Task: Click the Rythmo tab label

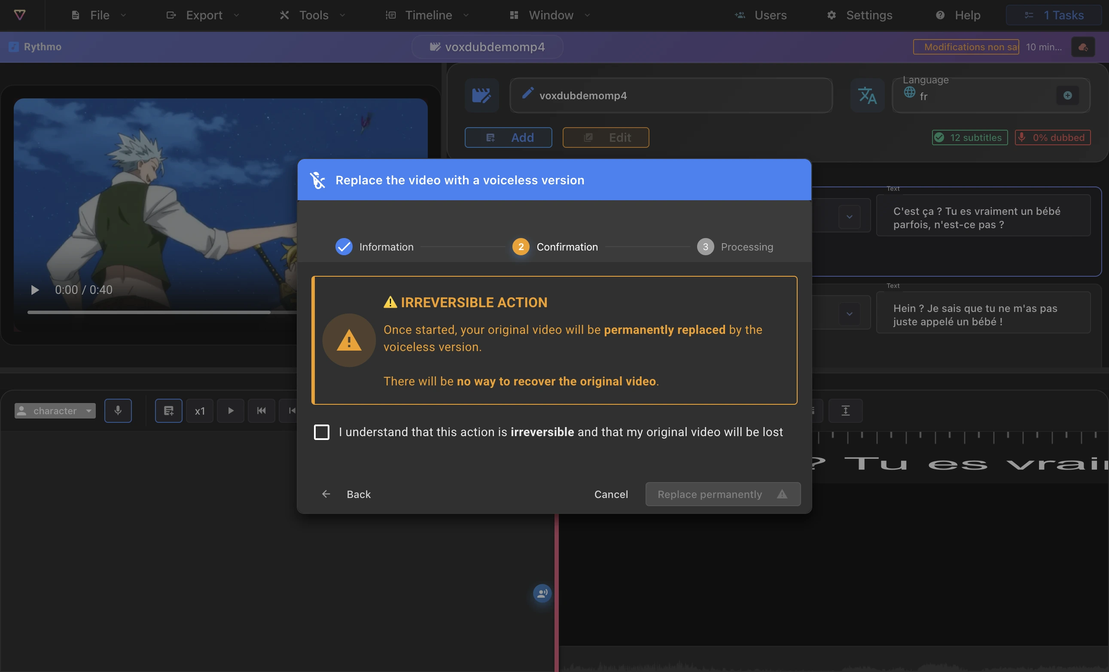Action: point(35,47)
